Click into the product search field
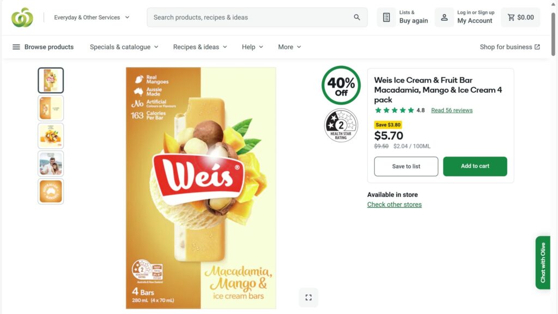Viewport: 558px width, 314px height. pyautogui.click(x=251, y=17)
